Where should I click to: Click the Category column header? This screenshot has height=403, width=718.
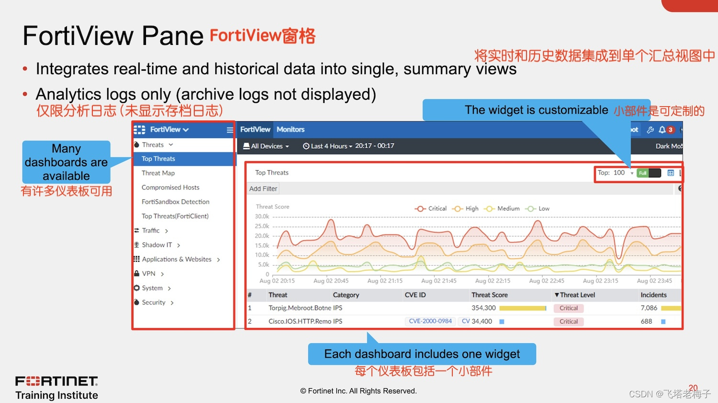tap(346, 295)
